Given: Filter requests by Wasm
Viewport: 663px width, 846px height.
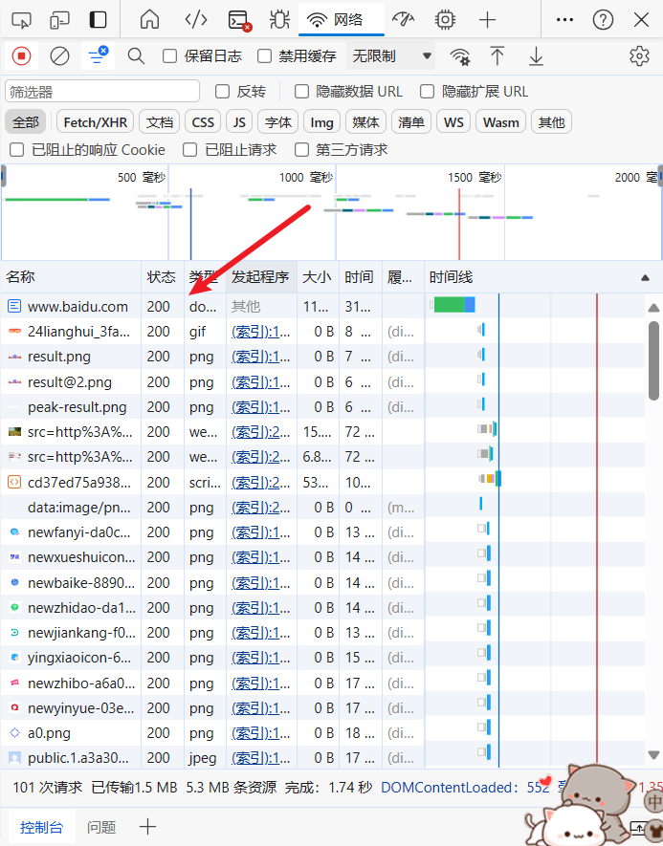Looking at the screenshot, I should (500, 122).
